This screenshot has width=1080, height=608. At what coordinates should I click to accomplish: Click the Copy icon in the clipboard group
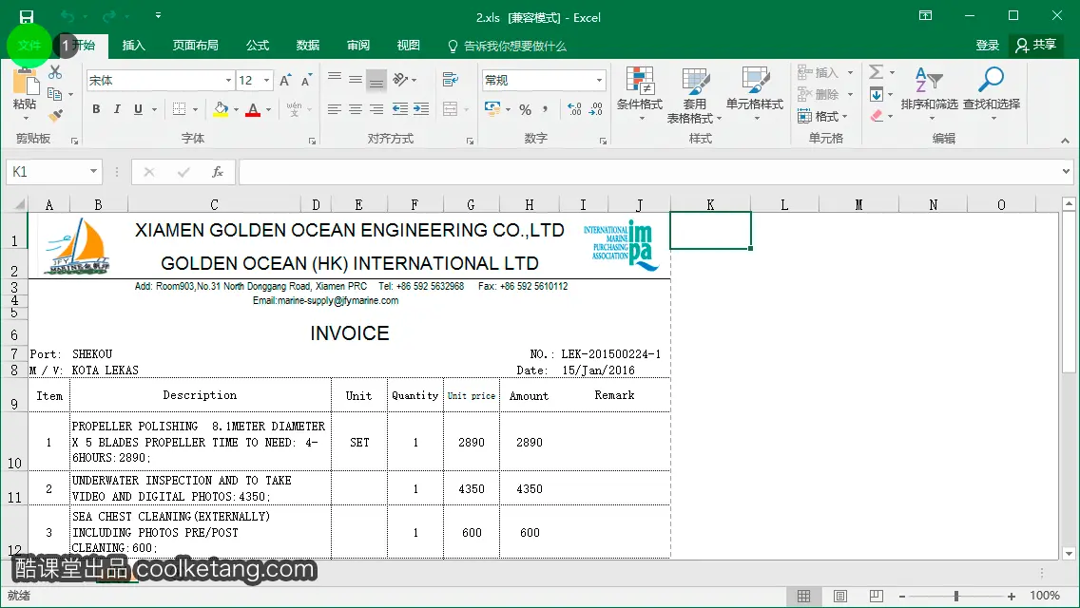point(54,94)
